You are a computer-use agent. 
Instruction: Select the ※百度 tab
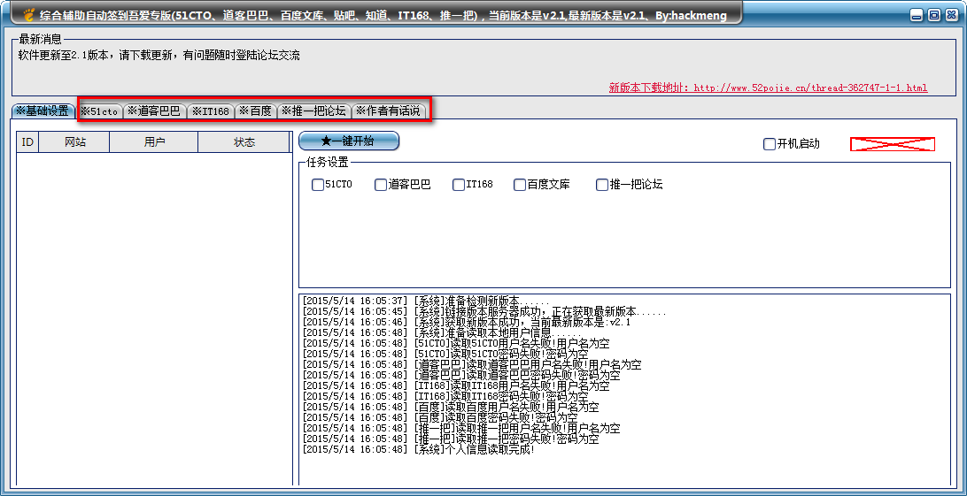coord(255,111)
